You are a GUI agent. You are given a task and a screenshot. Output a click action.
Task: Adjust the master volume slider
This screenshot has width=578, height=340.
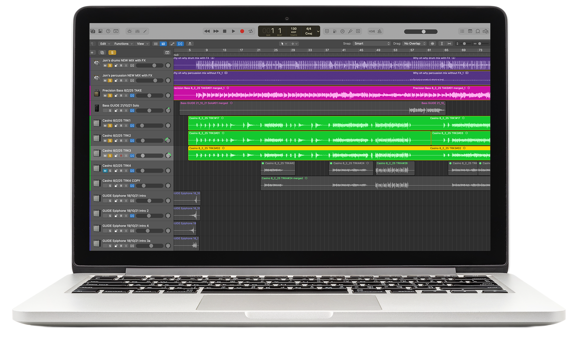pyautogui.click(x=423, y=32)
